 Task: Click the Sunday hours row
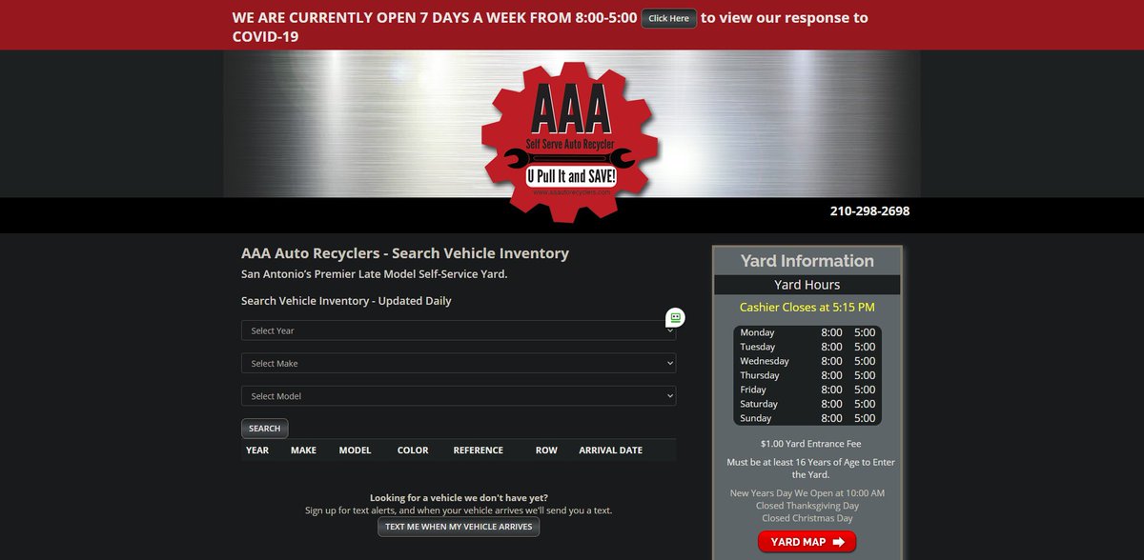click(x=807, y=418)
